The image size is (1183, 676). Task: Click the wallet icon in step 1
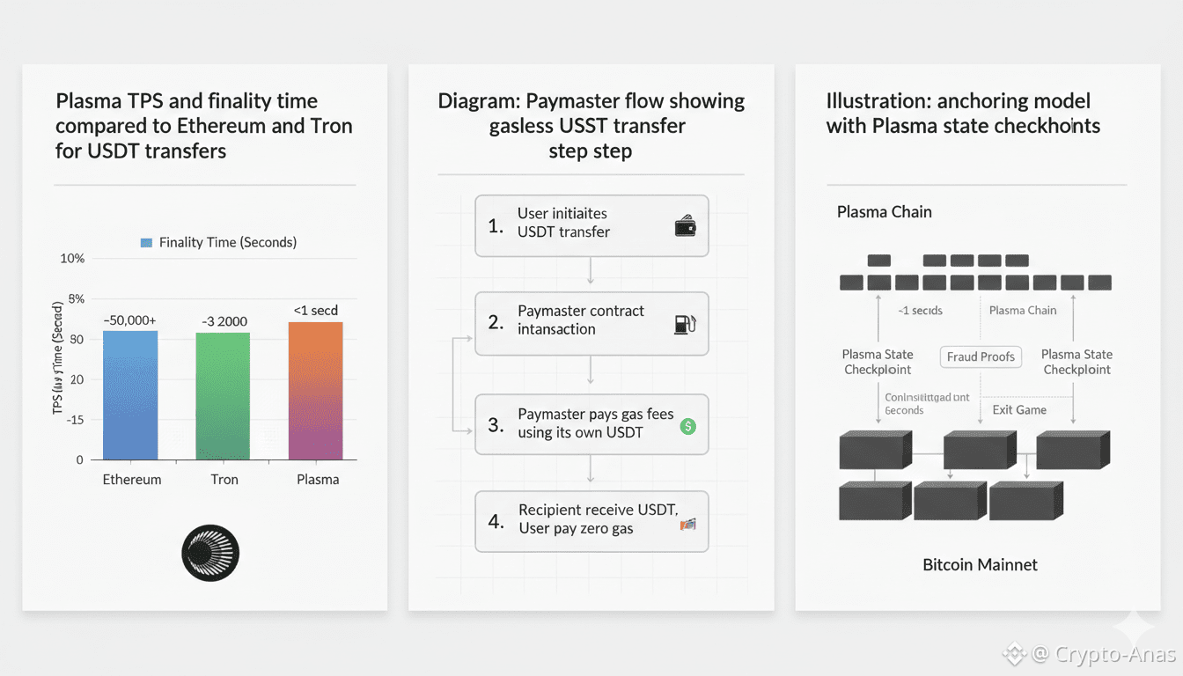tap(686, 227)
